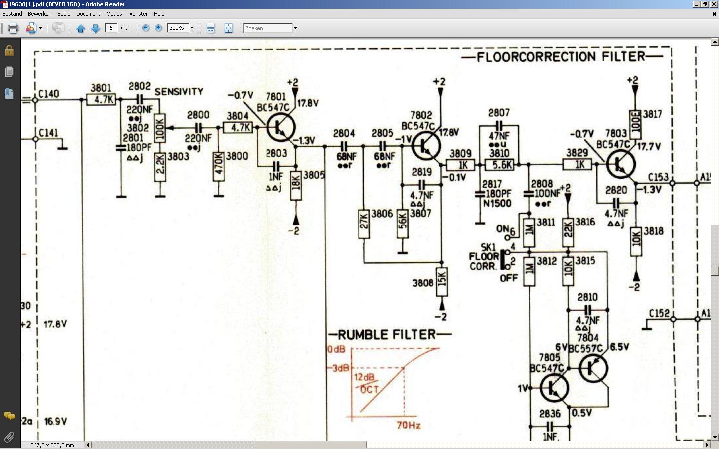Go to next page with down arrow
This screenshot has width=719, height=449.
[95, 28]
